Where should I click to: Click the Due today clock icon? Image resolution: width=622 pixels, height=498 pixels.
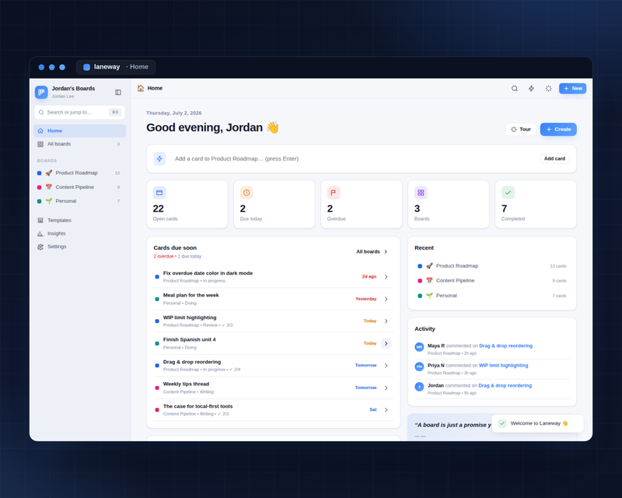coord(246,193)
